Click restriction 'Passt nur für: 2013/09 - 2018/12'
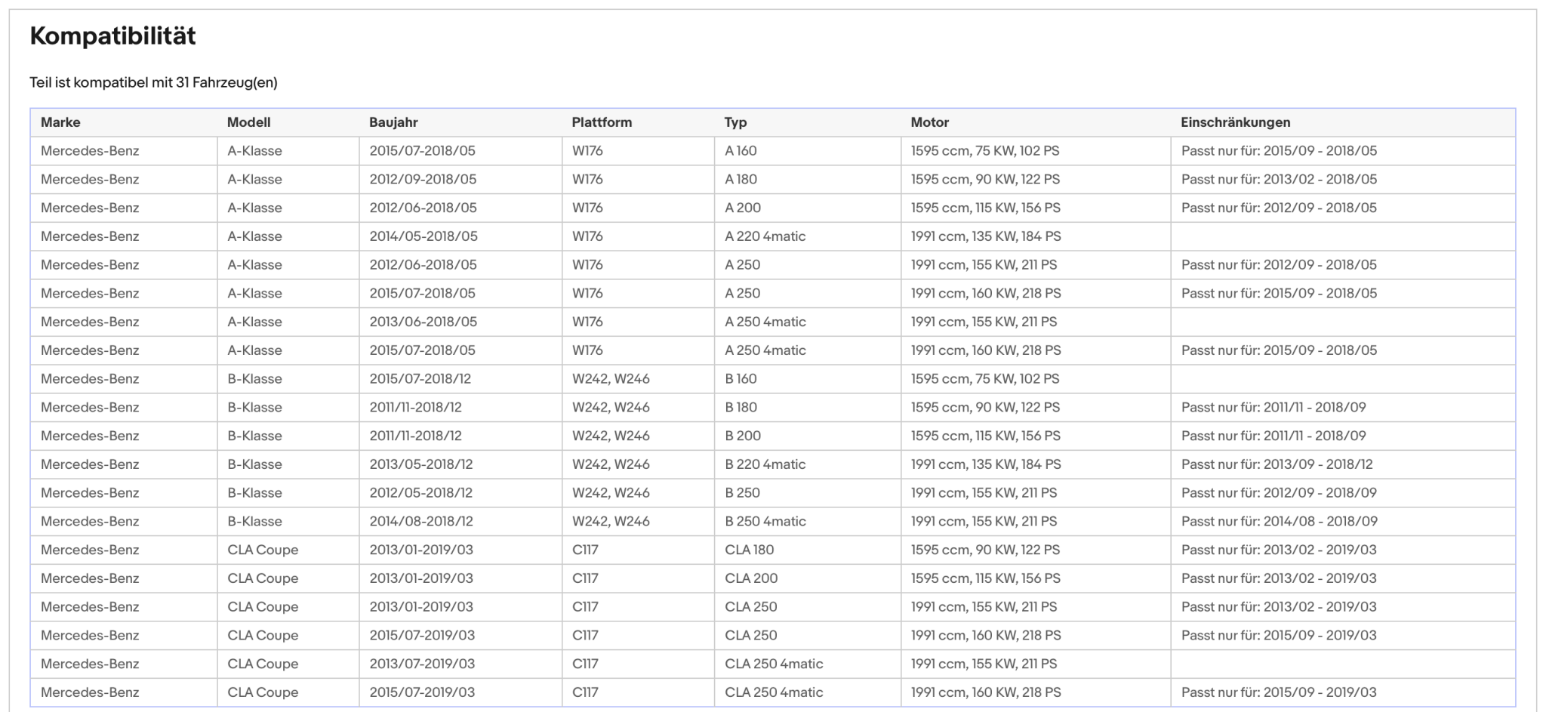The image size is (1546, 712). tap(1277, 464)
